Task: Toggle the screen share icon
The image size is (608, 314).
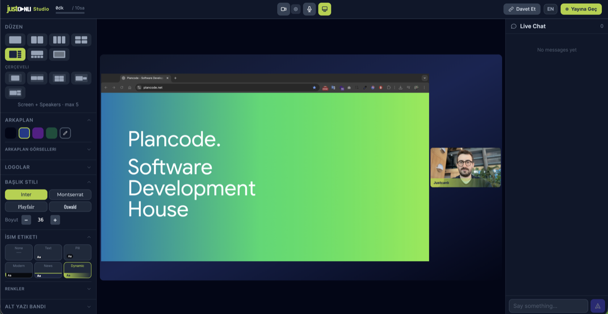Action: (x=325, y=9)
